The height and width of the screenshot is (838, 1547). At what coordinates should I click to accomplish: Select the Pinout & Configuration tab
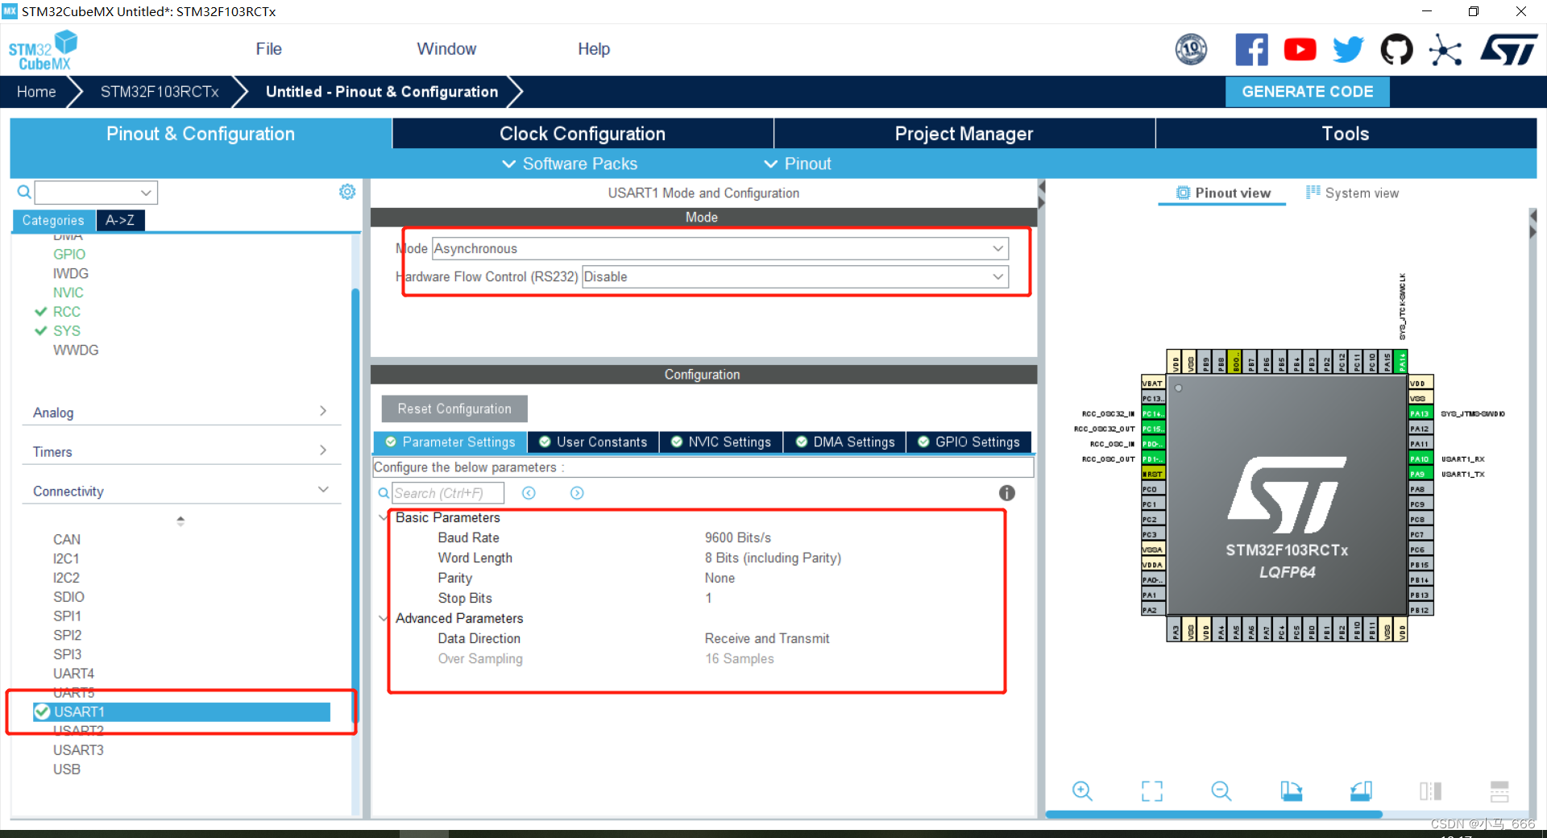(201, 134)
